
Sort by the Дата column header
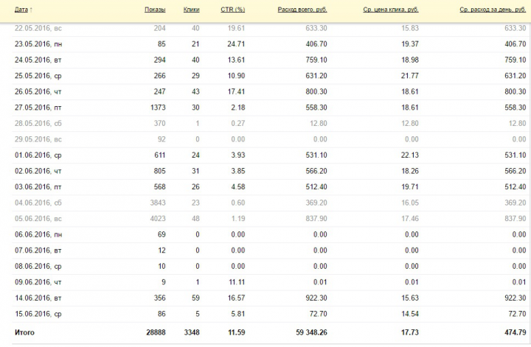[x=21, y=10]
